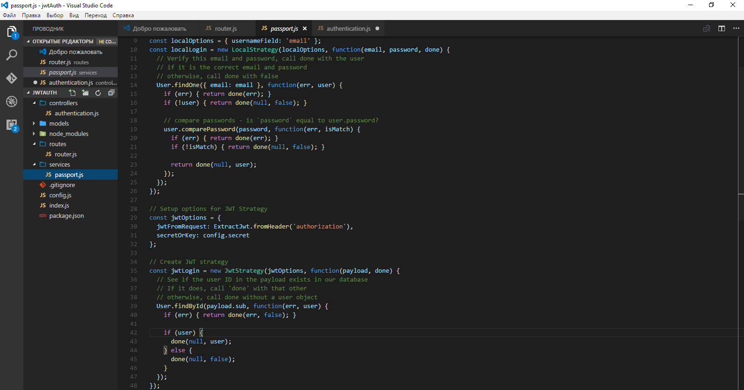Screen dimensions: 744x390
Task: Select Добро пожаловать in open editors list
Action: pyautogui.click(x=71, y=52)
